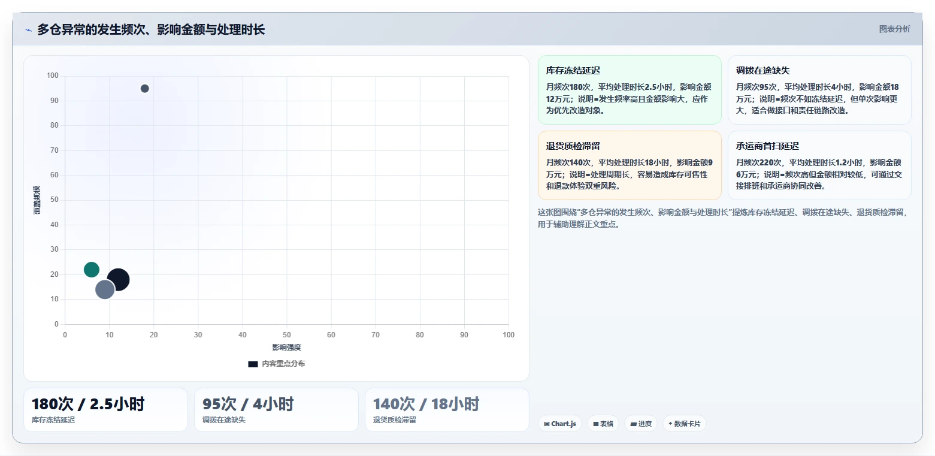Click the x-axis tick label 50

pos(287,335)
